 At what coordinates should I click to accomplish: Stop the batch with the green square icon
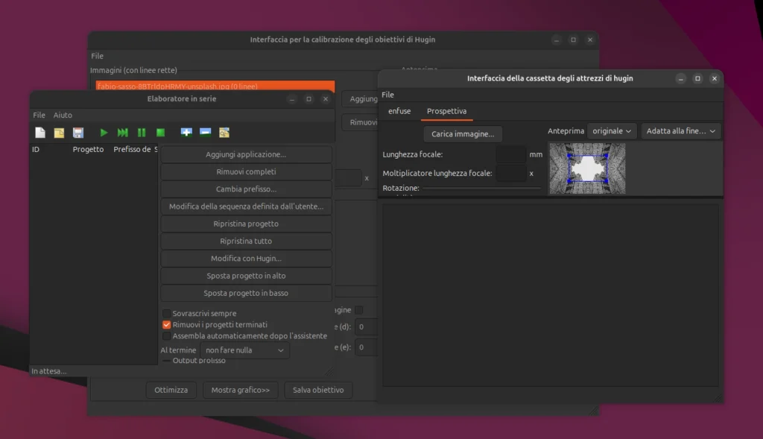point(160,133)
